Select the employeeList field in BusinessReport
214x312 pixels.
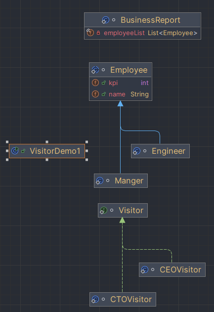point(142,33)
